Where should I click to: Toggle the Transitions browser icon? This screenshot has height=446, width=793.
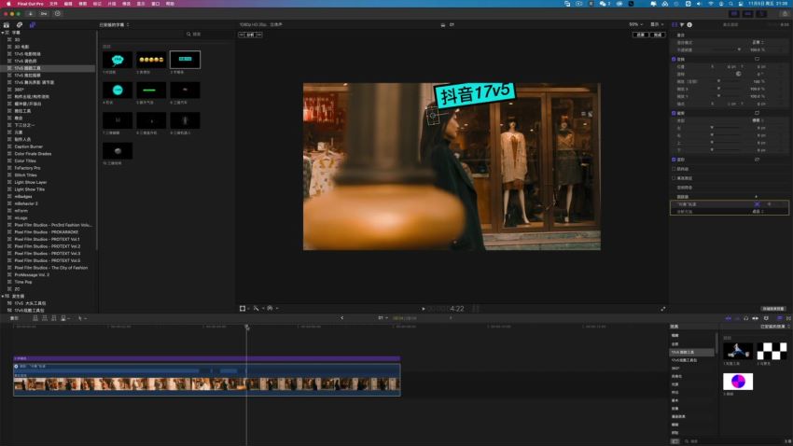coord(788,318)
